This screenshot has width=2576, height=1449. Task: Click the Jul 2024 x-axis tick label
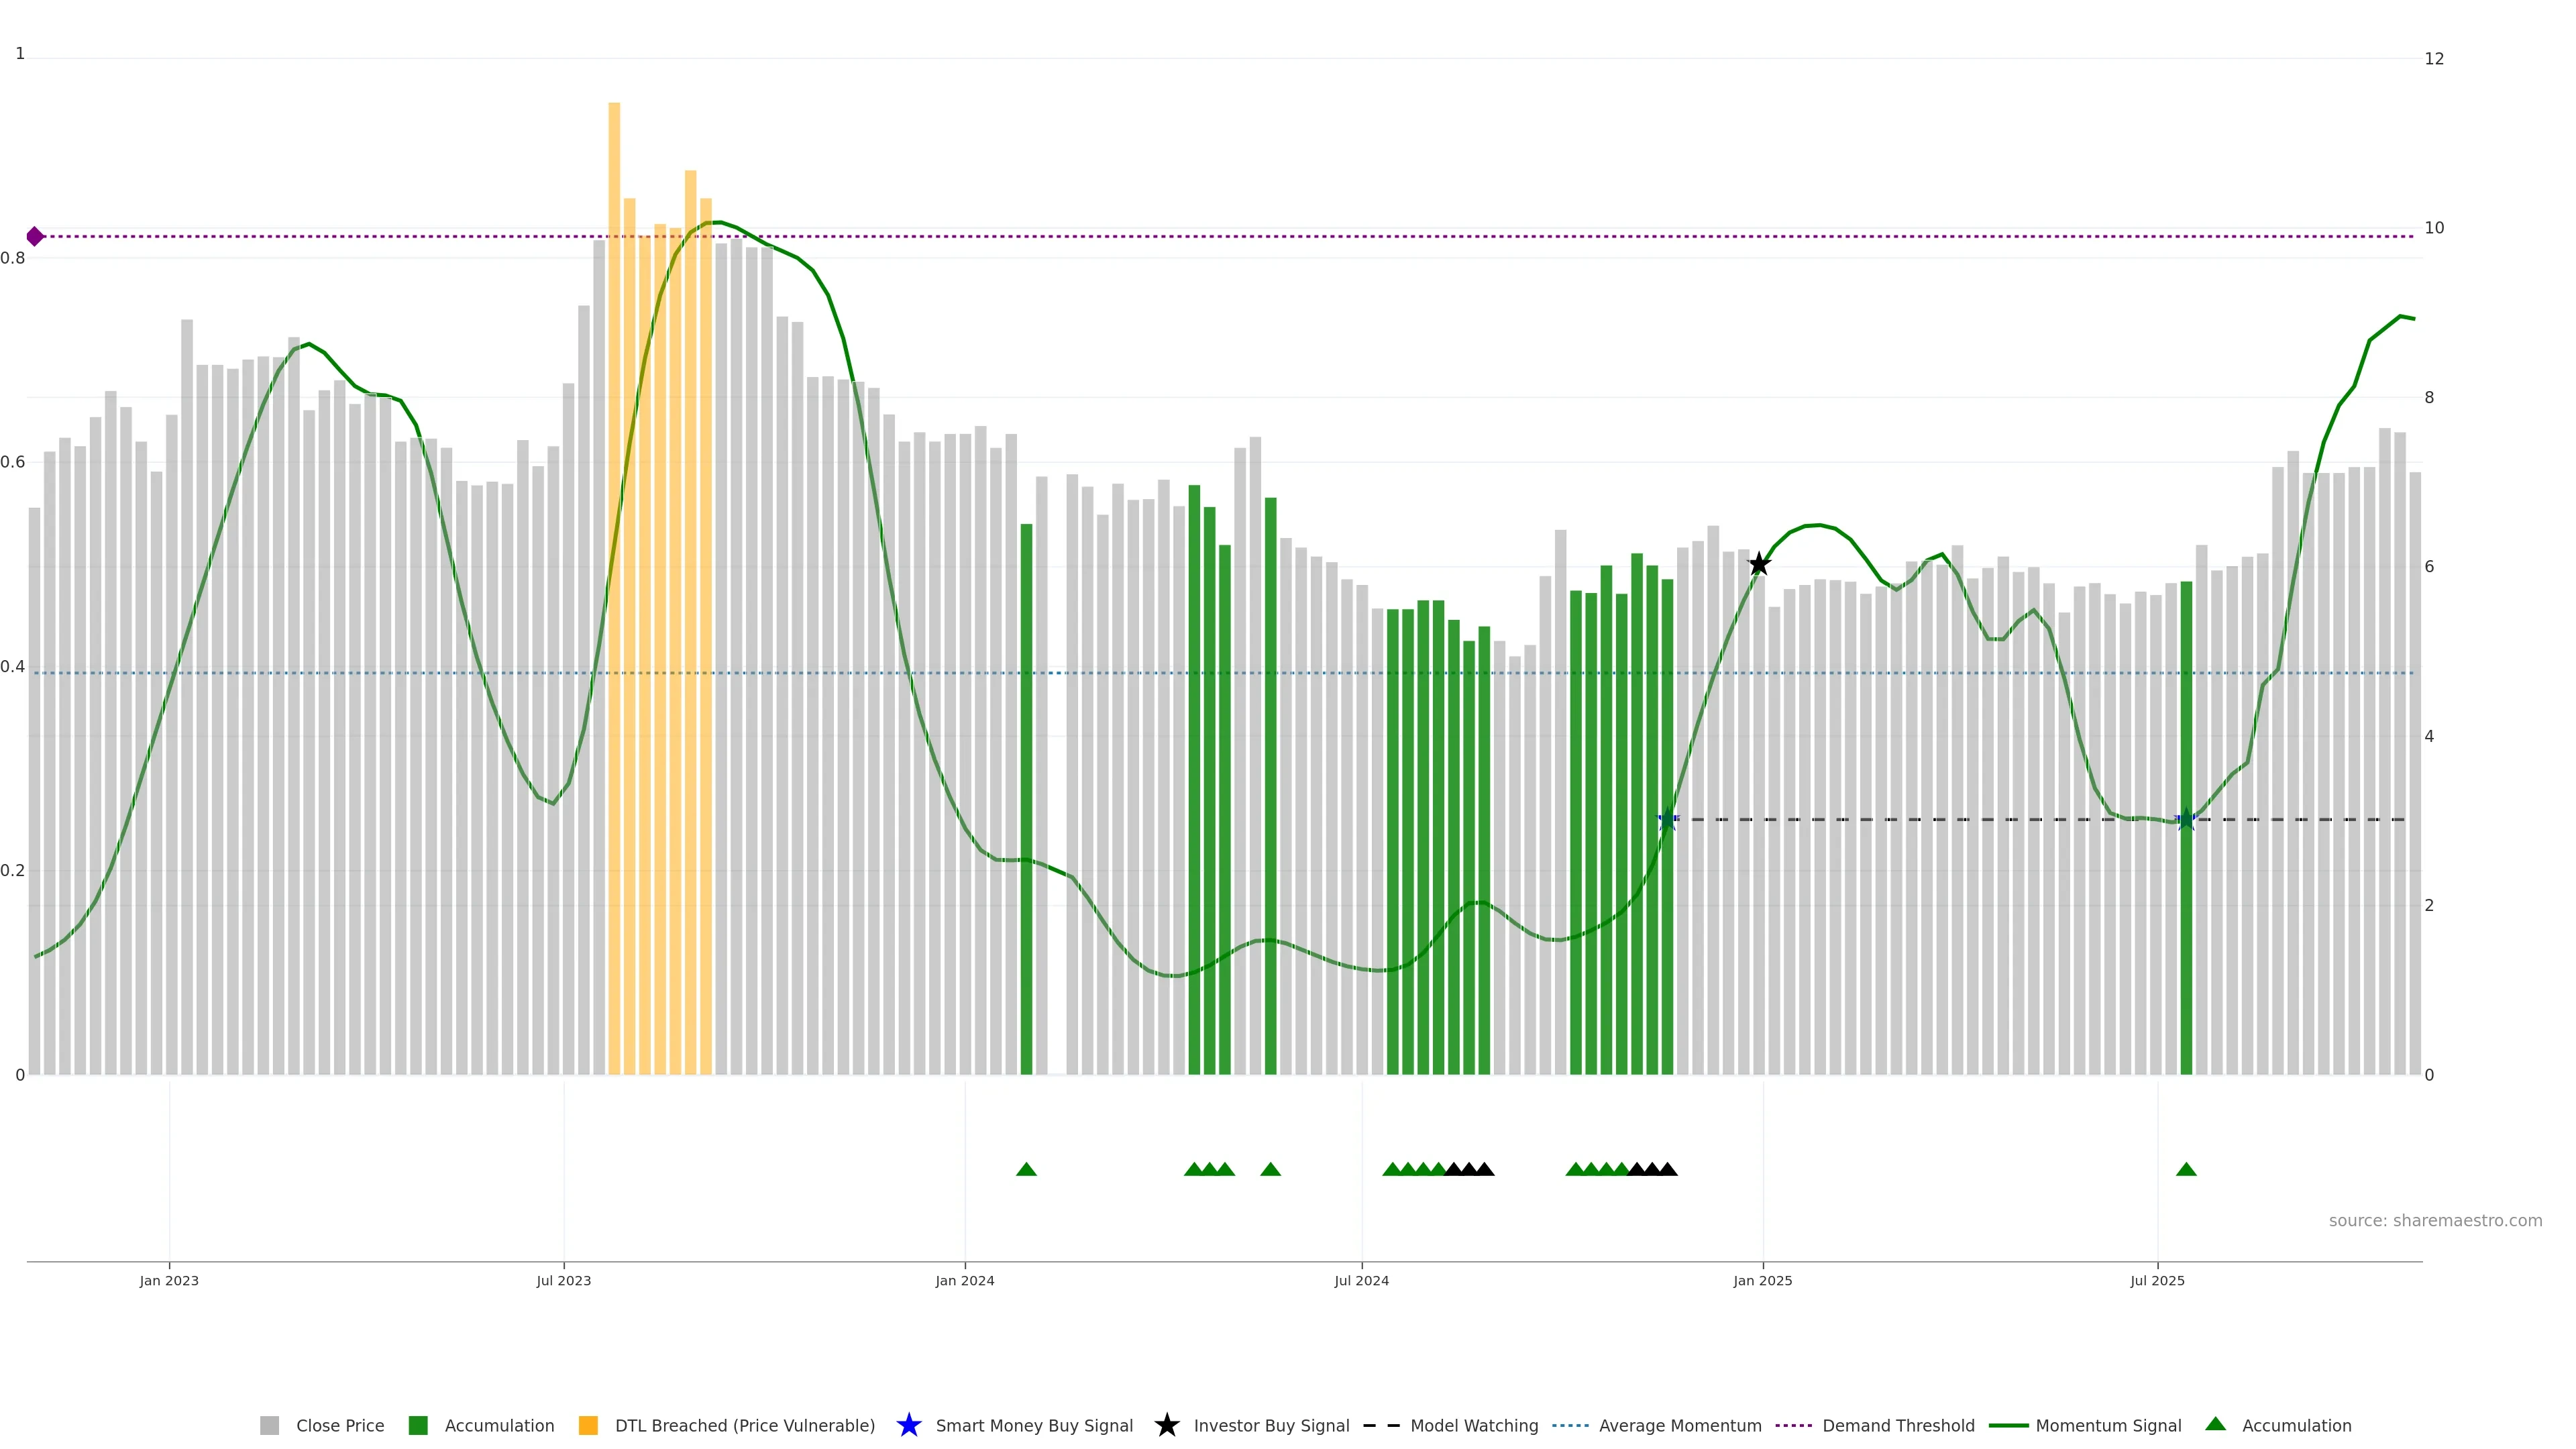click(x=1361, y=1280)
